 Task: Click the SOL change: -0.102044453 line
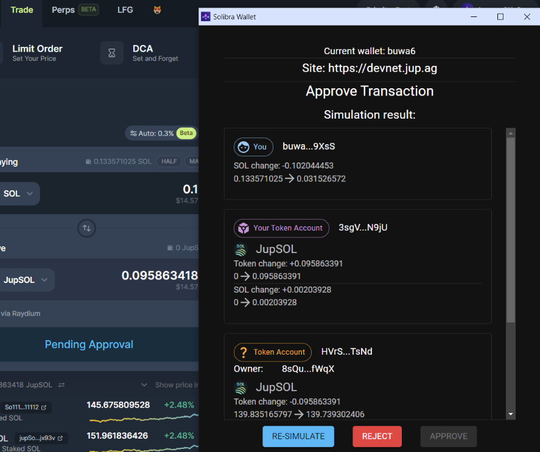[284, 165]
